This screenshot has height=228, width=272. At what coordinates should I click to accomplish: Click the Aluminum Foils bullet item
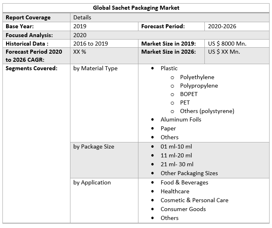[181, 119]
